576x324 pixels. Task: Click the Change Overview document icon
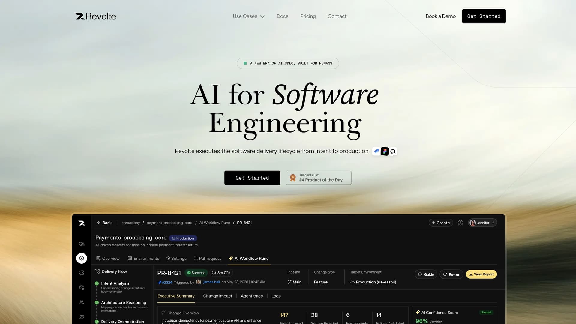point(163,313)
